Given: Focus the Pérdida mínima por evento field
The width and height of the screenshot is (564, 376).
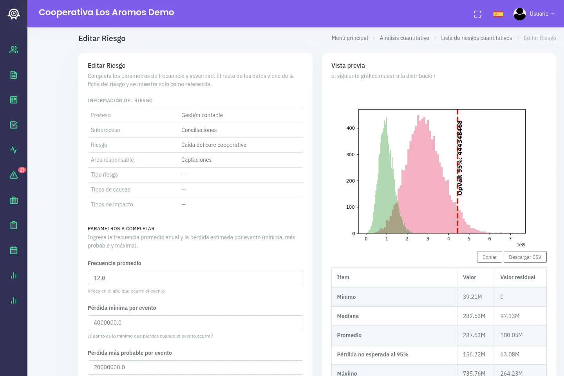Looking at the screenshot, I should tap(195, 323).
